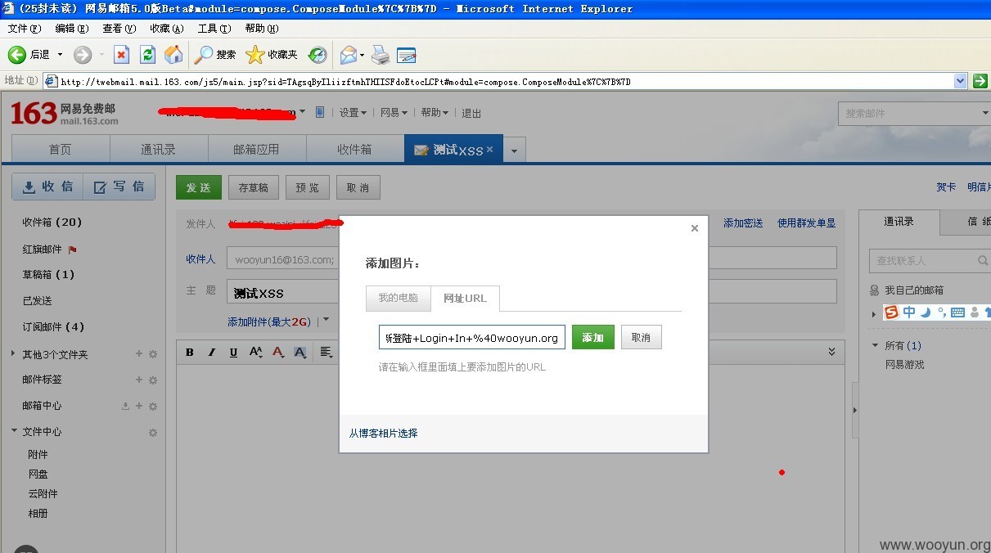Click the IE Refresh page icon
The width and height of the screenshot is (991, 553).
tap(147, 55)
